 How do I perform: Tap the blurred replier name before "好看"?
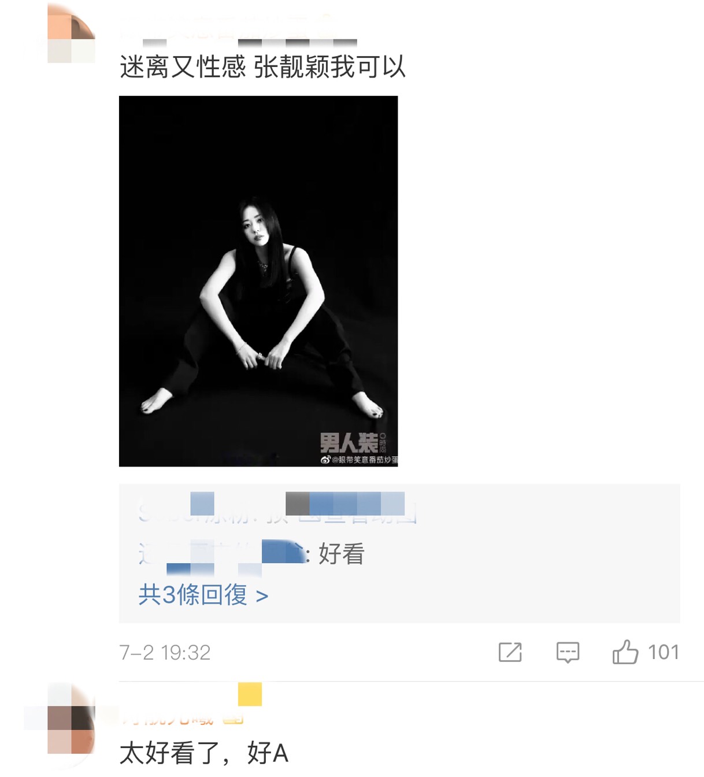click(221, 554)
